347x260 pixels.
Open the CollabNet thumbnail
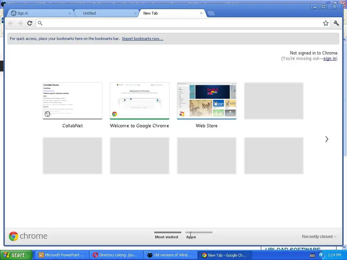pyautogui.click(x=73, y=101)
